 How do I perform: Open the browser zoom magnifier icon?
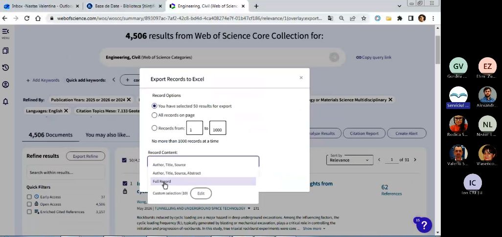tap(342, 19)
